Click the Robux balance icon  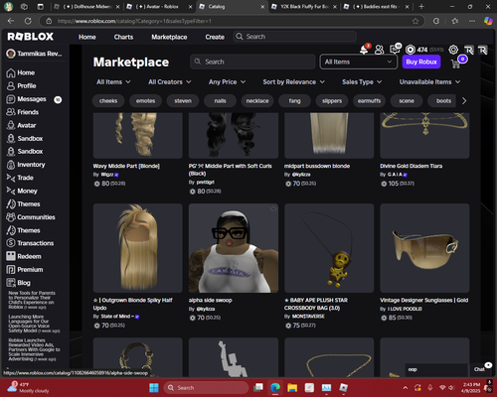pyautogui.click(x=411, y=50)
